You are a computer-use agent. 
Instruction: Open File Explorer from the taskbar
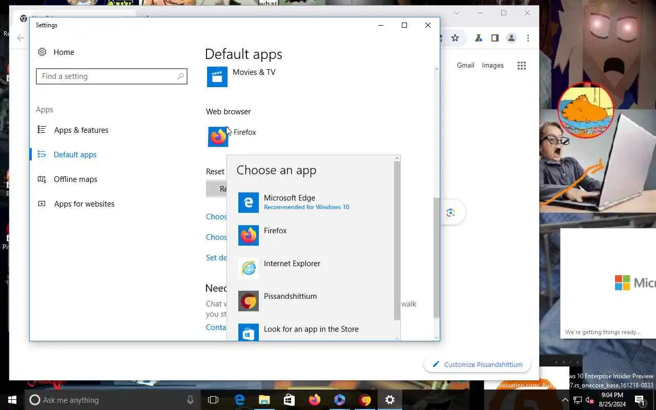coord(264,400)
